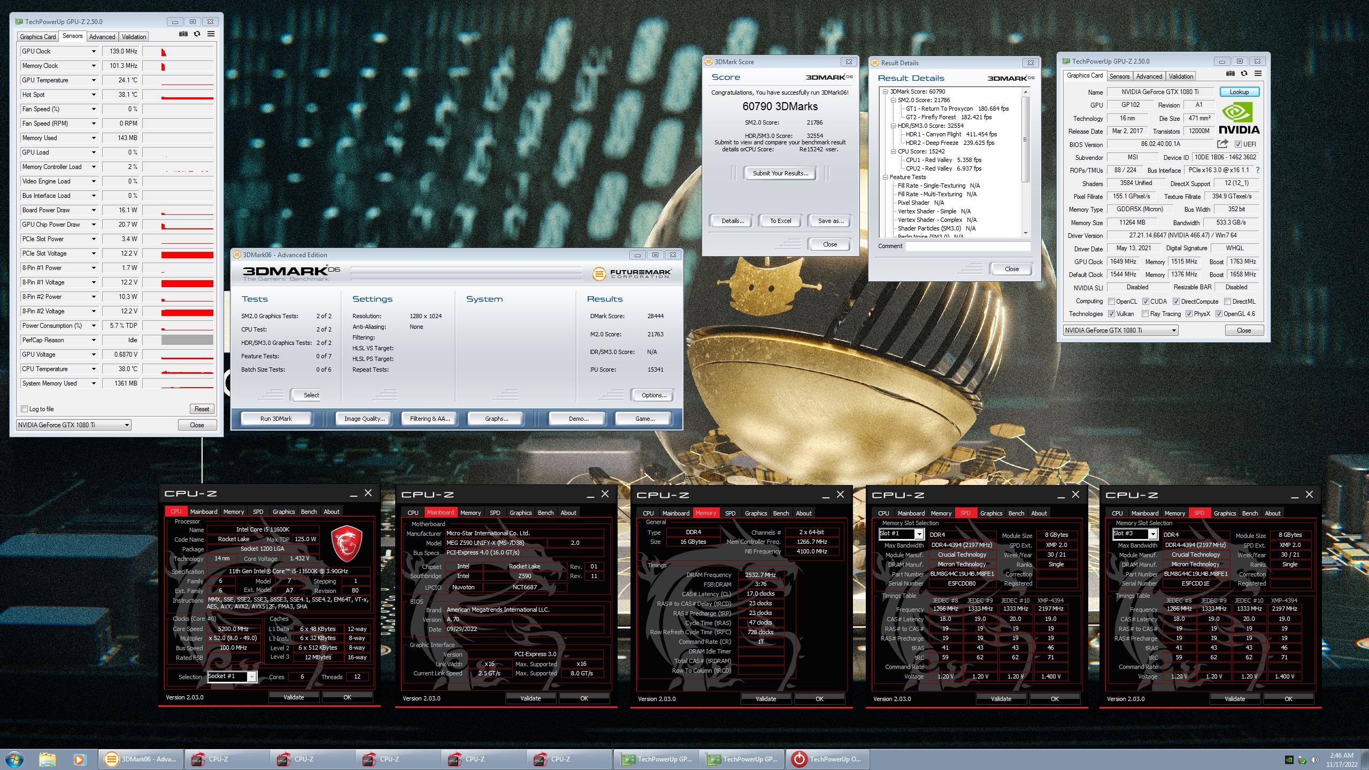Click clock in system tray
Viewport: 1369px width, 770px height.
click(x=1342, y=760)
